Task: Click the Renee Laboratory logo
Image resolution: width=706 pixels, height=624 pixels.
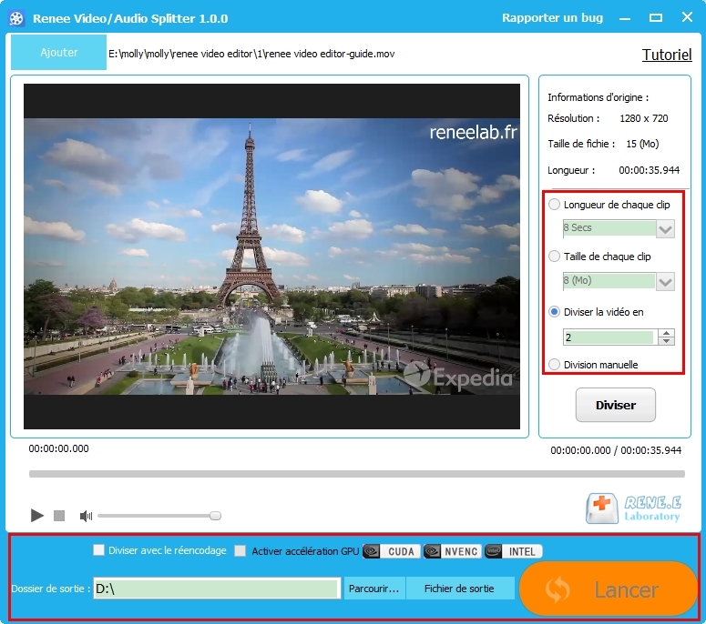Action: 634,509
